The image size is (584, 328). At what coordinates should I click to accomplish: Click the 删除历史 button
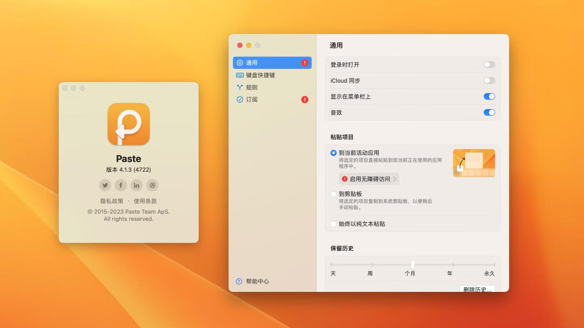coord(477,289)
